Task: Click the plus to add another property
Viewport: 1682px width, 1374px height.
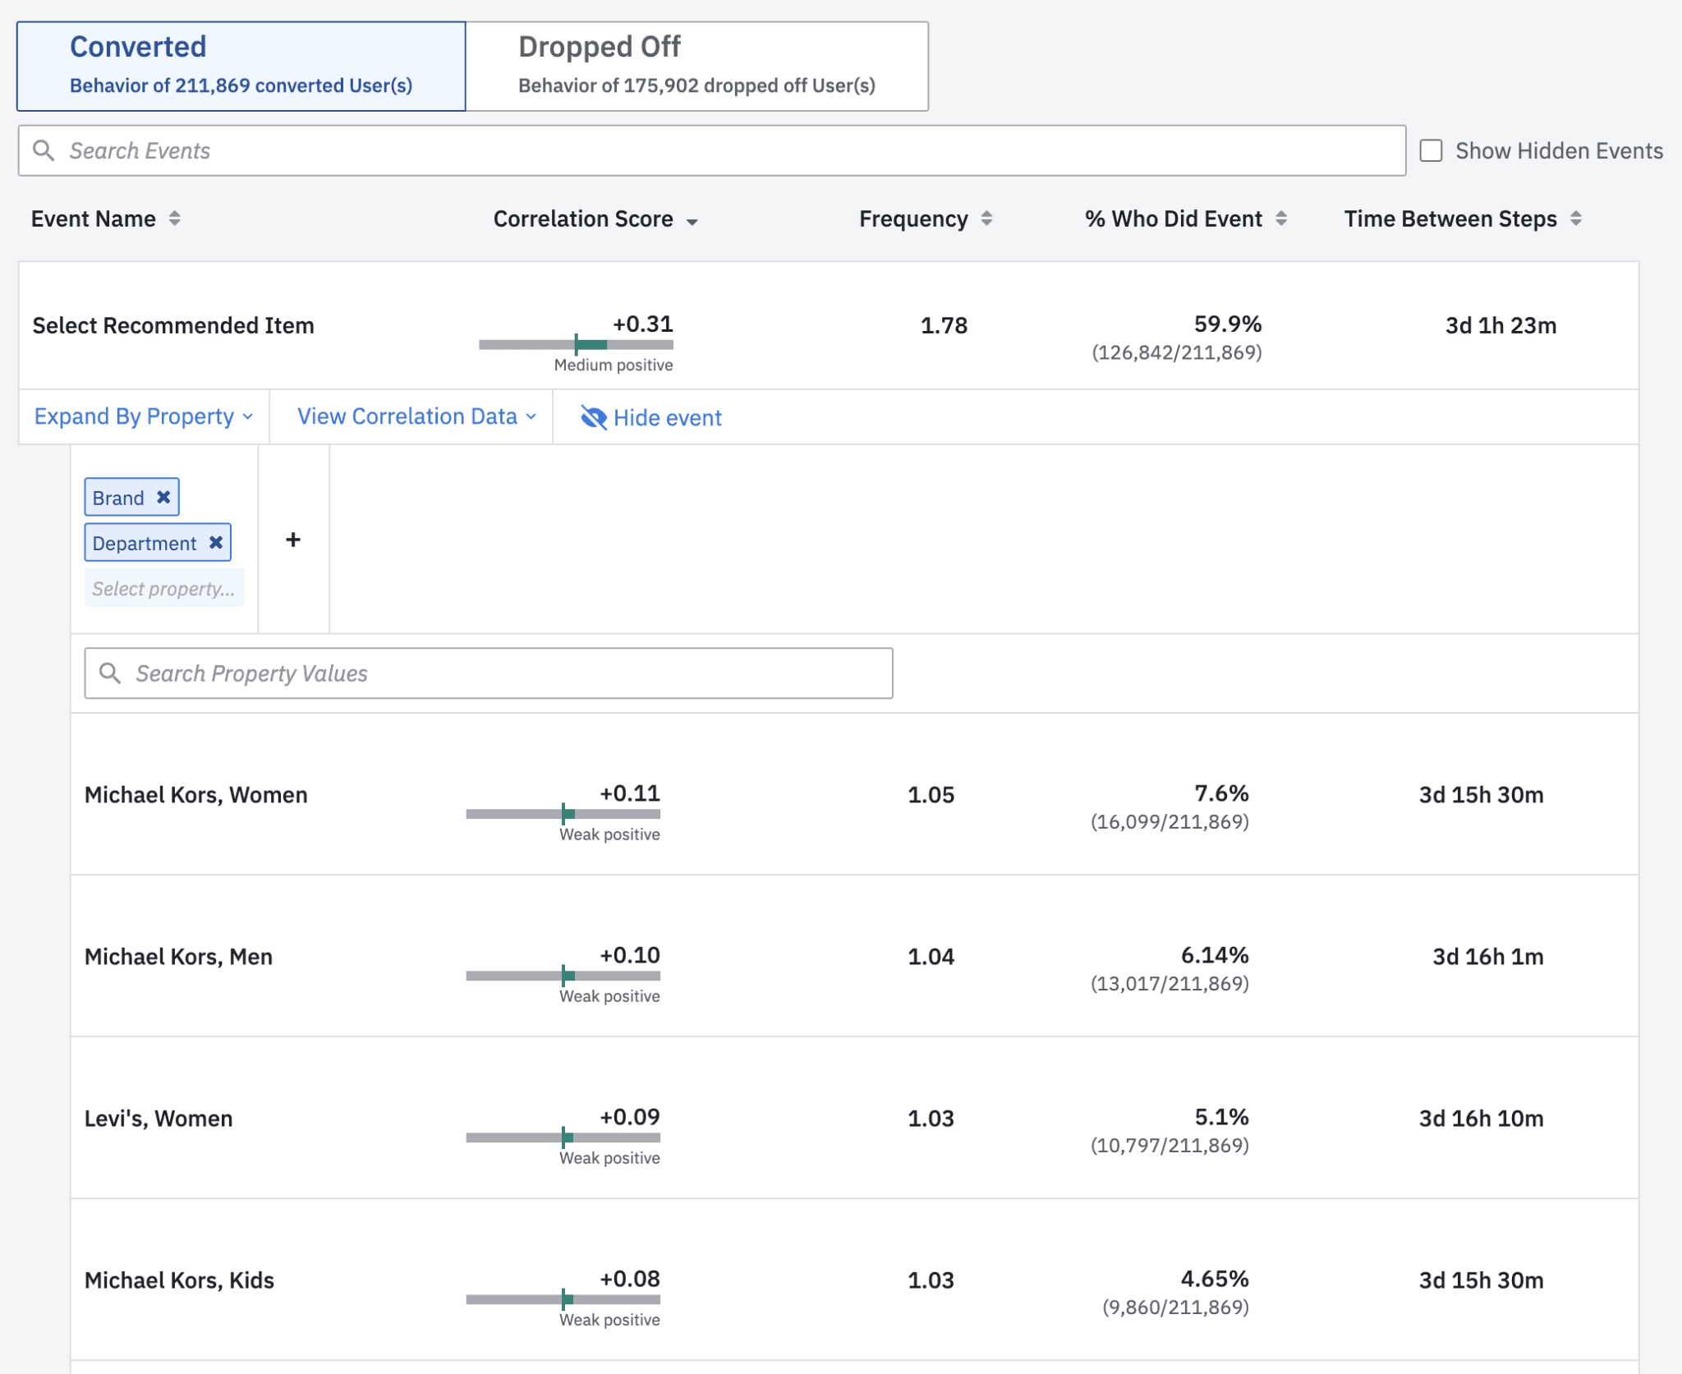Action: (293, 540)
